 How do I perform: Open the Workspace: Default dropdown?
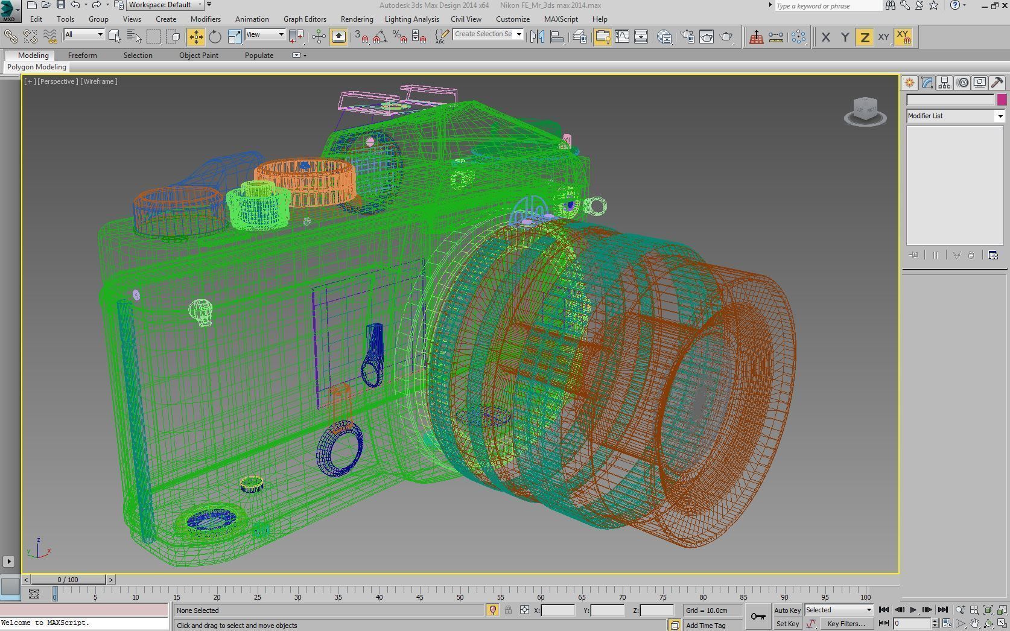click(165, 5)
